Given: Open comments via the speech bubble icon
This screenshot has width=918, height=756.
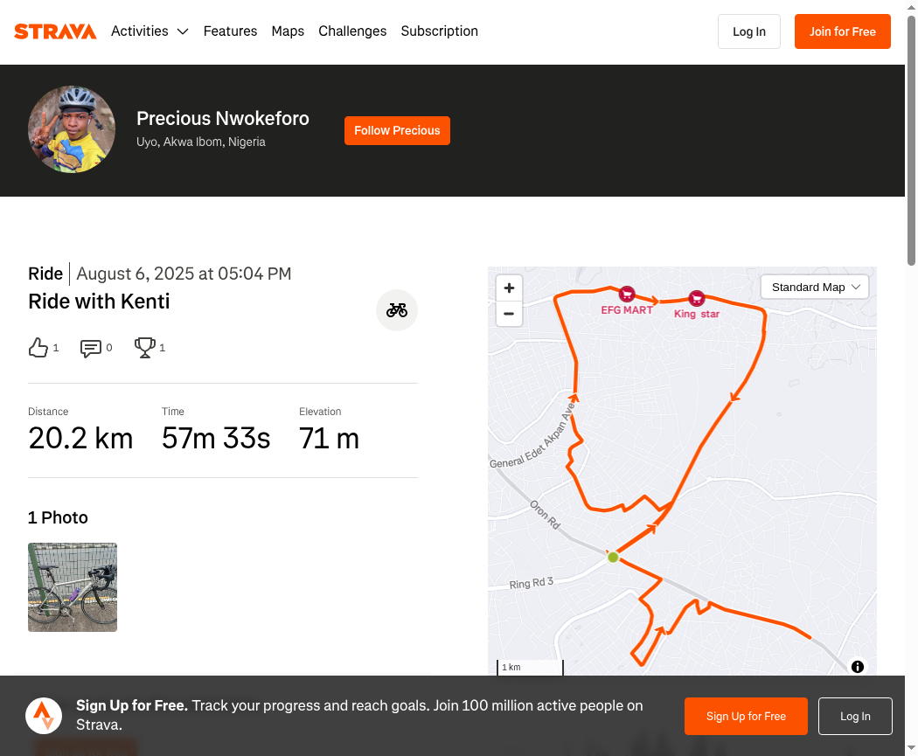Looking at the screenshot, I should [x=90, y=348].
